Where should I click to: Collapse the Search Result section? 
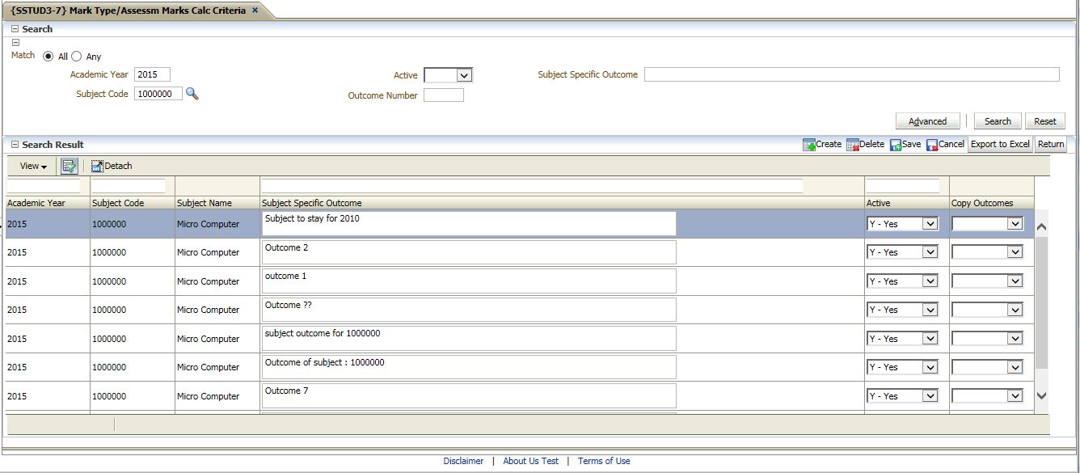pyautogui.click(x=15, y=145)
